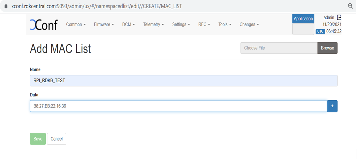The width and height of the screenshot is (357, 159).
Task: Expand the Firmware dropdown
Action: 104,24
